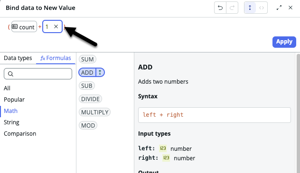Redo the formula change
Screen dimensions: 300x173
coord(232,8)
